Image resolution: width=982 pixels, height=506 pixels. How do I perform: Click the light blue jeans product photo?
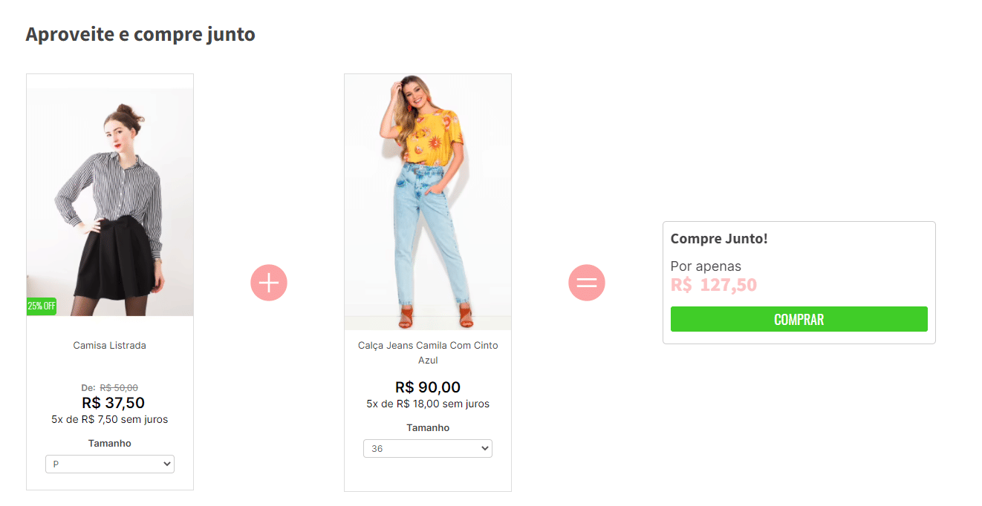[428, 200]
